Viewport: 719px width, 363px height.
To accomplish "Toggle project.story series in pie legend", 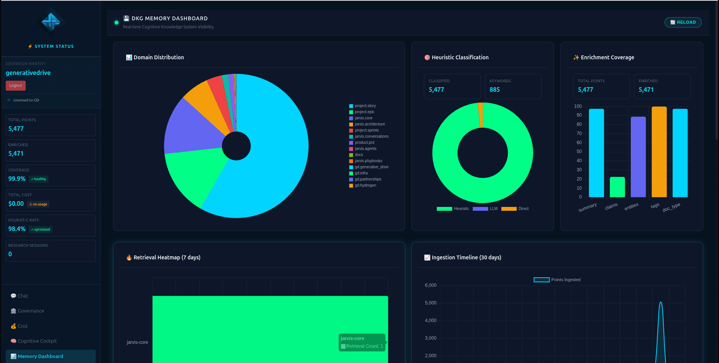I will (x=363, y=106).
